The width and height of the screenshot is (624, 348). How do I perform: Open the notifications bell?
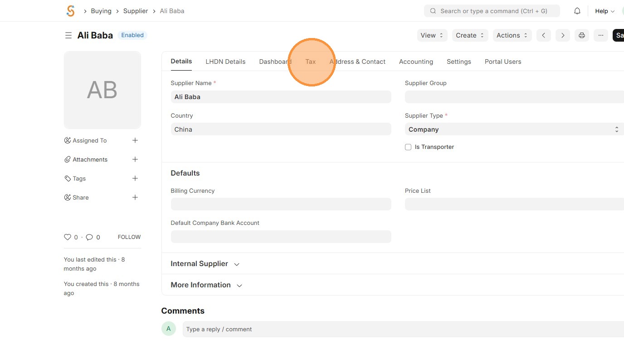[577, 11]
